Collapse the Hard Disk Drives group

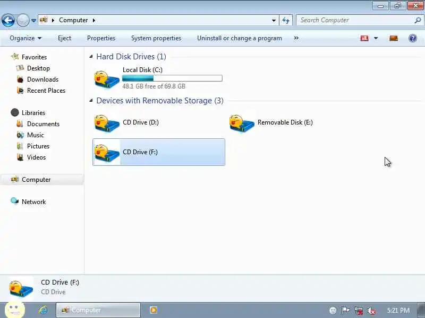(x=91, y=57)
